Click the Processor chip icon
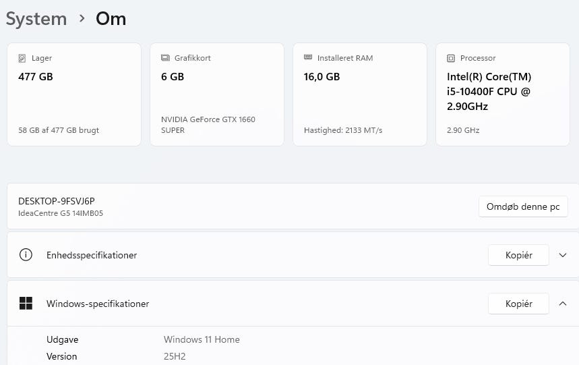The height and width of the screenshot is (365, 579). [x=451, y=58]
